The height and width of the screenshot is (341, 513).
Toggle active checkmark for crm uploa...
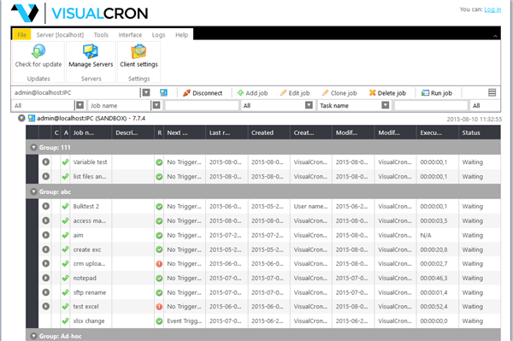(66, 263)
